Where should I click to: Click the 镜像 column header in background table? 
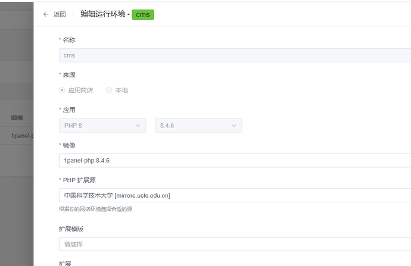tap(17, 118)
